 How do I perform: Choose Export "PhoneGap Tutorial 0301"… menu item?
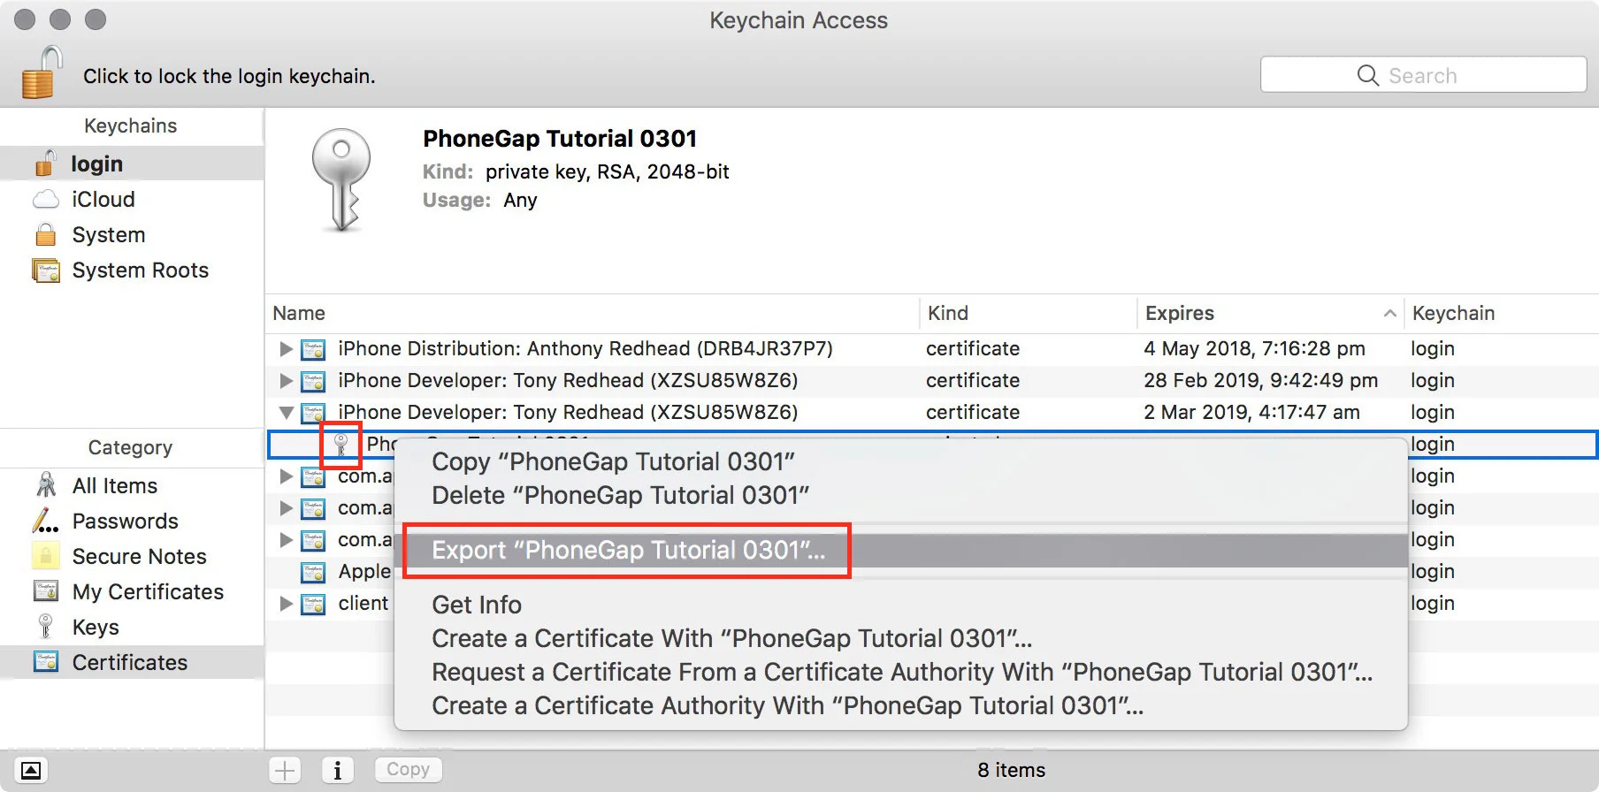coord(900,550)
